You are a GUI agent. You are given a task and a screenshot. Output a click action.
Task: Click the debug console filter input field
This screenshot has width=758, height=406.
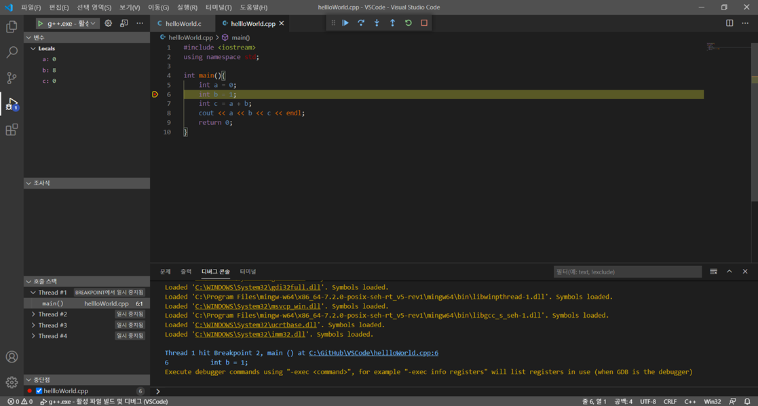(628, 272)
